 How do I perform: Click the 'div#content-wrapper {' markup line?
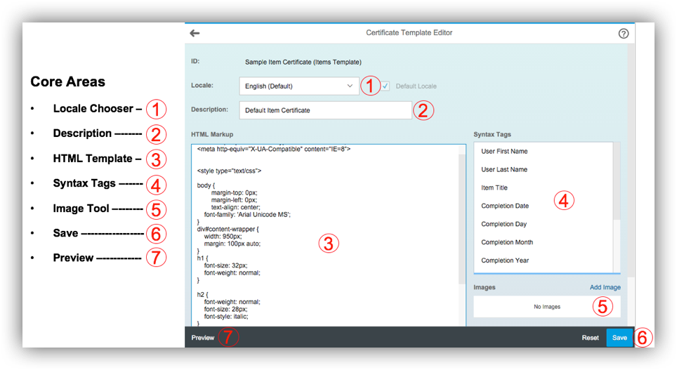(228, 229)
